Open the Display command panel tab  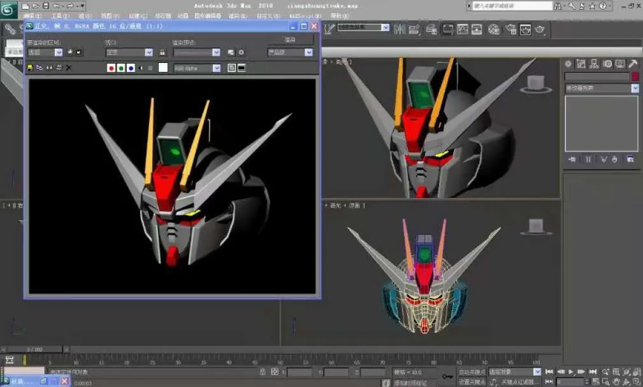620,64
